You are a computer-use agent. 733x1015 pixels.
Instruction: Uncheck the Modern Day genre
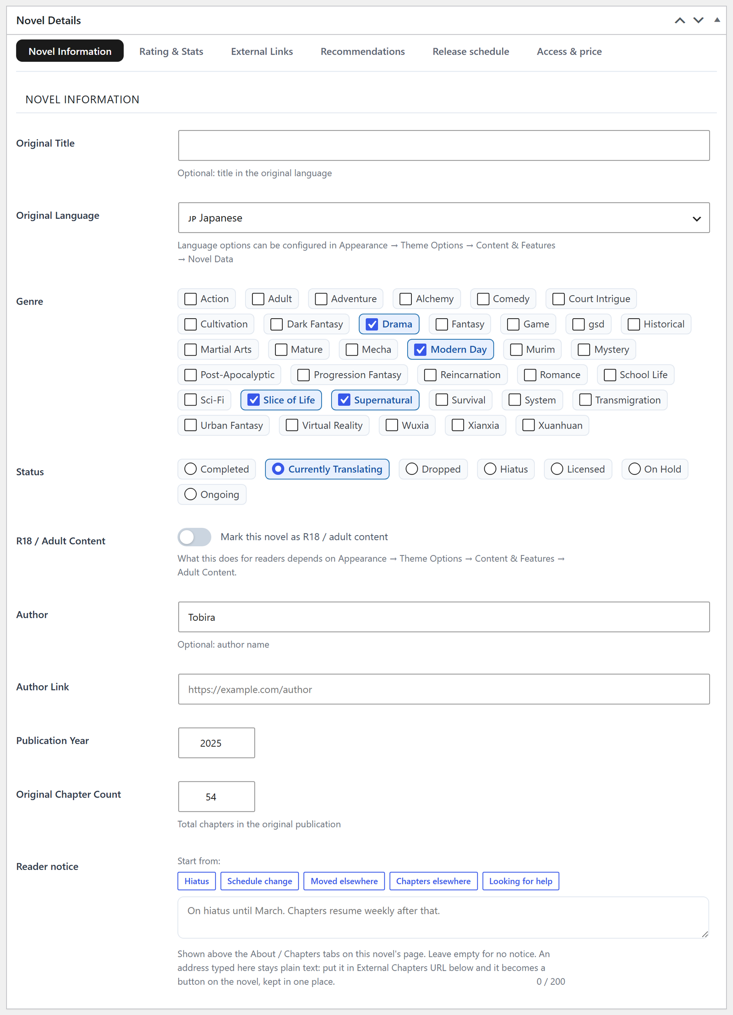point(420,350)
